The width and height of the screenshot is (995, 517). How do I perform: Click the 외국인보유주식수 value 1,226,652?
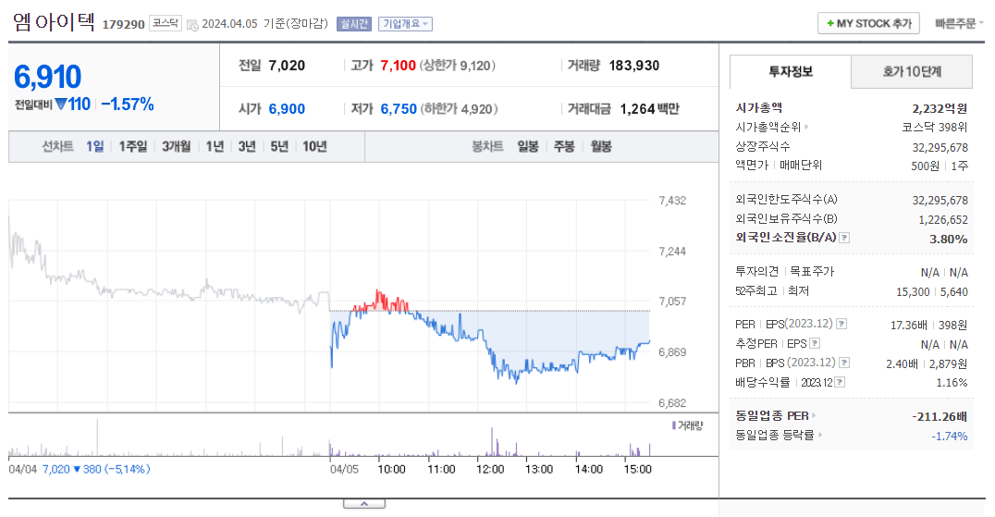pyautogui.click(x=943, y=219)
